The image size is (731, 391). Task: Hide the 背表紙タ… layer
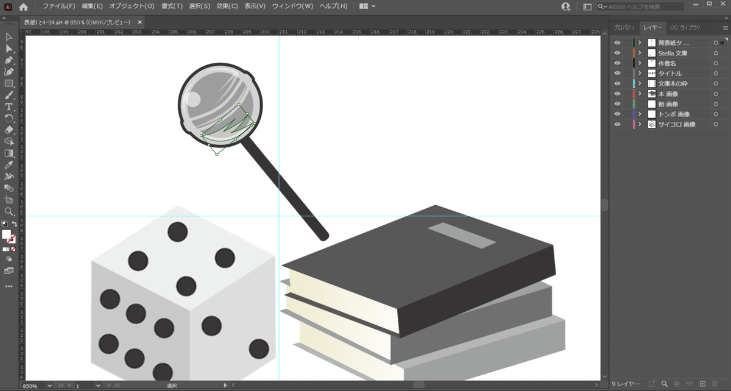click(x=617, y=43)
